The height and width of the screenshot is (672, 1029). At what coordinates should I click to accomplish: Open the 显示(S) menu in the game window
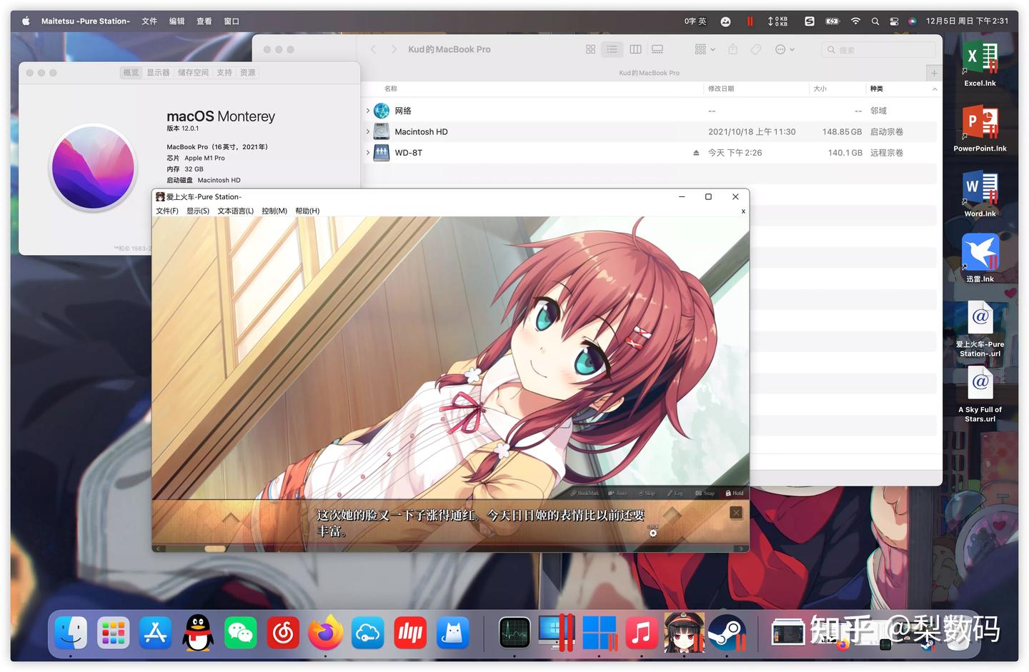[x=198, y=211]
